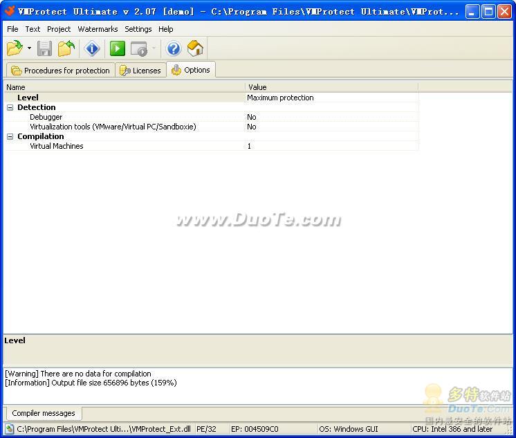Open the Text menu

(33, 29)
